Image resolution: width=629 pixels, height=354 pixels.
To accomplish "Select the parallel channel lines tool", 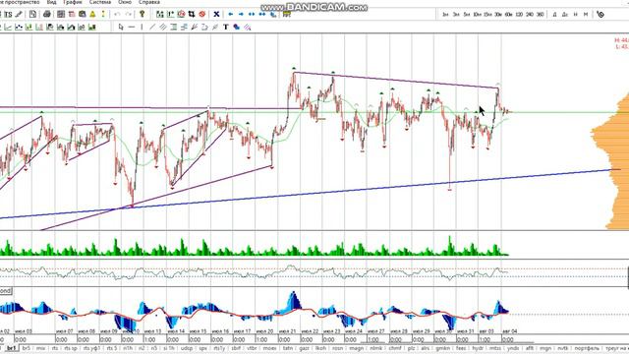I will click(x=163, y=27).
